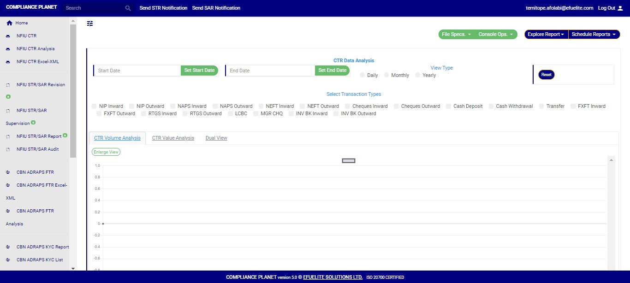Click into the End Date input field
Screen dimensions: 630x283
point(269,71)
